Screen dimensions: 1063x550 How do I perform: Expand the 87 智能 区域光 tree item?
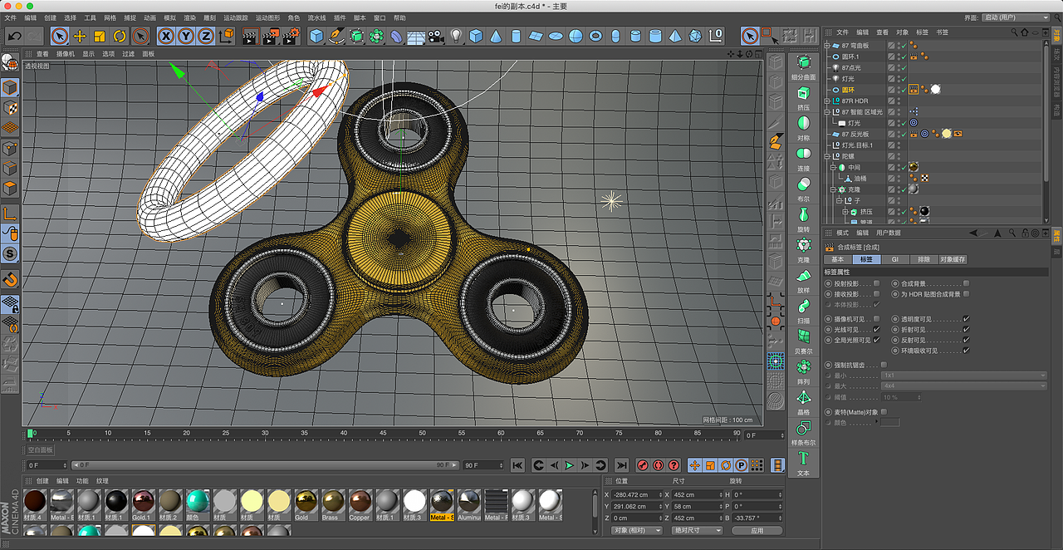[827, 111]
